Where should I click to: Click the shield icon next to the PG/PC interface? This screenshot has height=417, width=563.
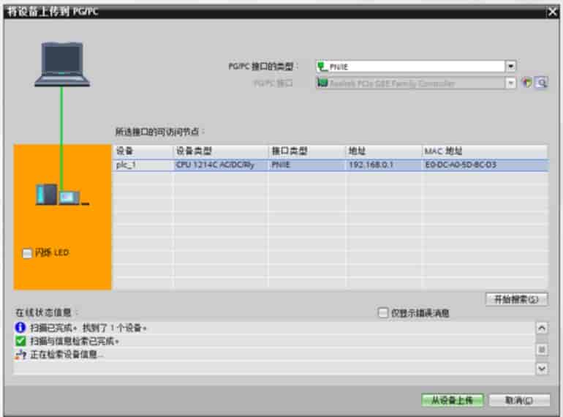(x=526, y=83)
